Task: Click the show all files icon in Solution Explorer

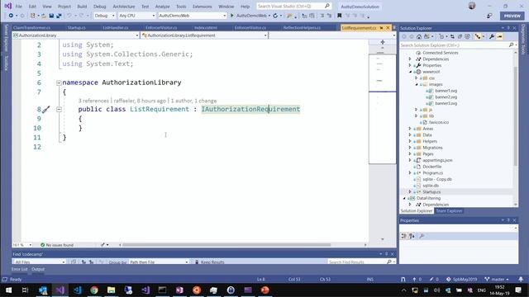Action: pyautogui.click(x=467, y=36)
